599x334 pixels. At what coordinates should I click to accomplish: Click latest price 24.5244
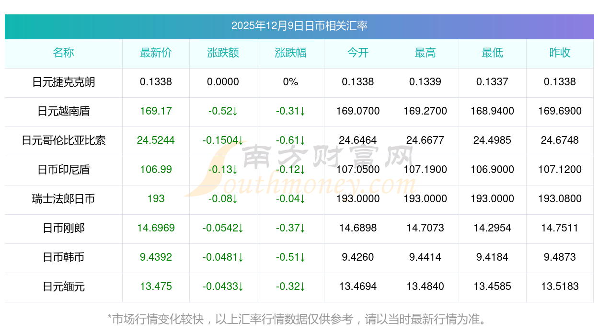click(156, 140)
